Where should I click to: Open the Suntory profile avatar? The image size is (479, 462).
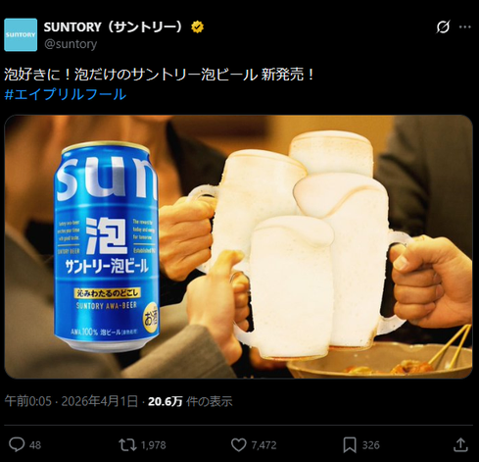(21, 34)
